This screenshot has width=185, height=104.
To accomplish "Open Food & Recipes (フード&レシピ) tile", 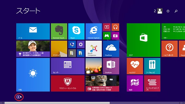I will 152,66.
